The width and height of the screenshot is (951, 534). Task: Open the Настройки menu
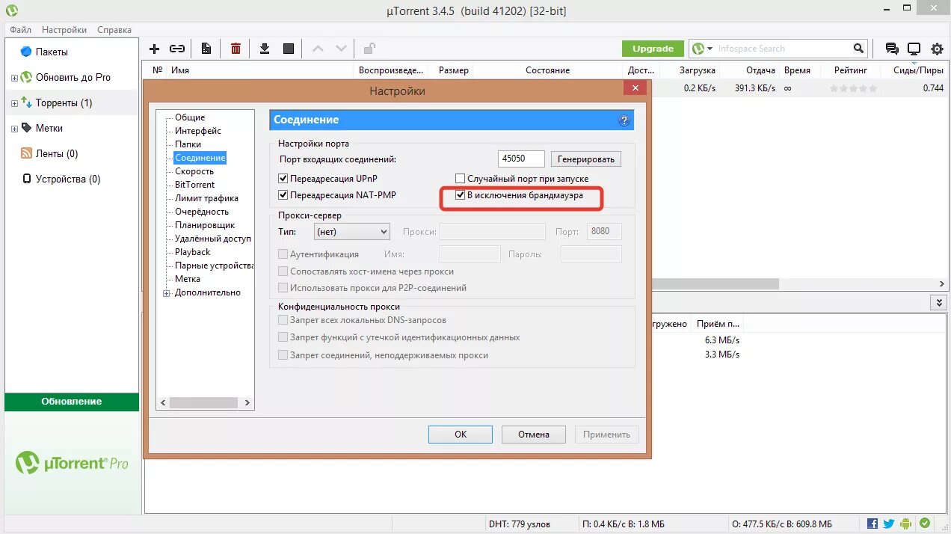click(x=64, y=30)
